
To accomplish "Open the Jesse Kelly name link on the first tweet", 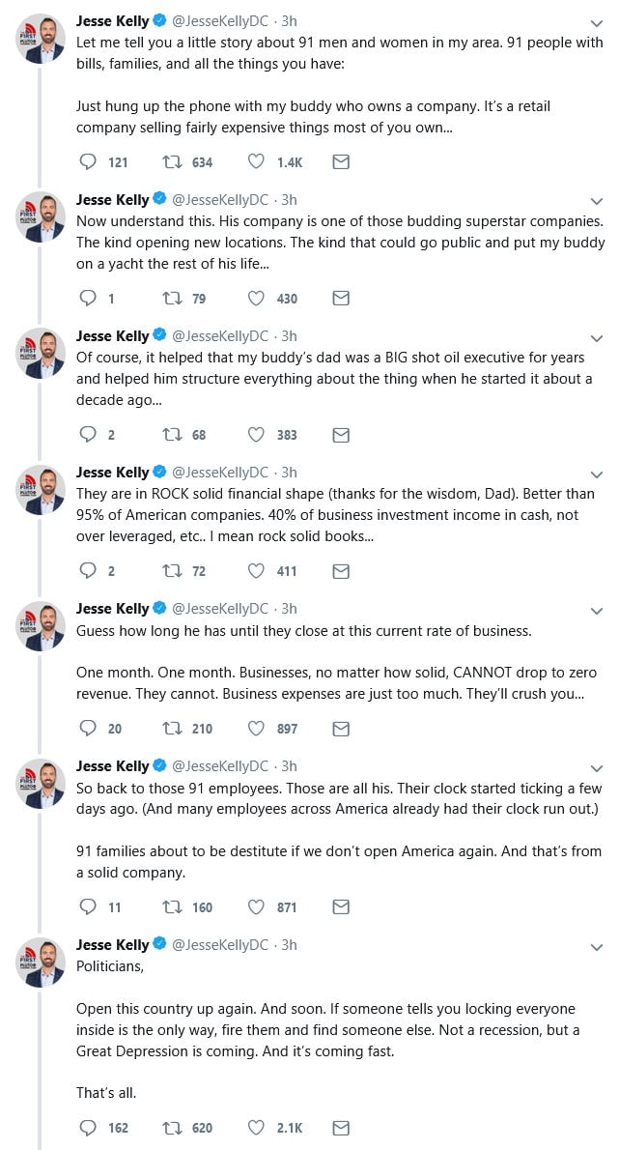I will [112, 21].
